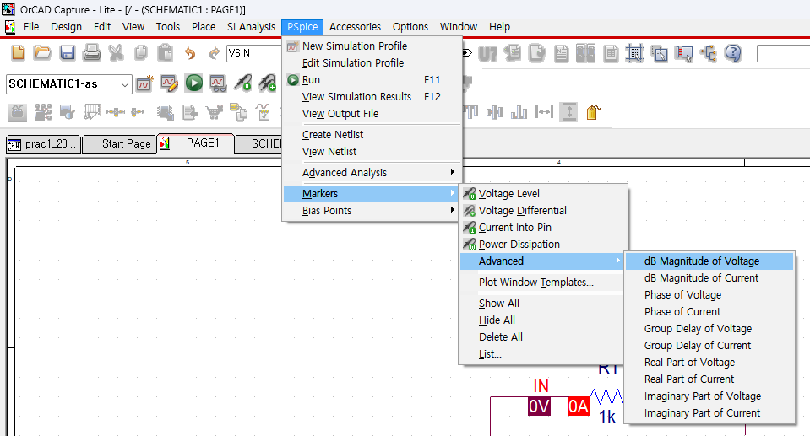Click the PSpice menu title
810x436 pixels.
pos(302,27)
